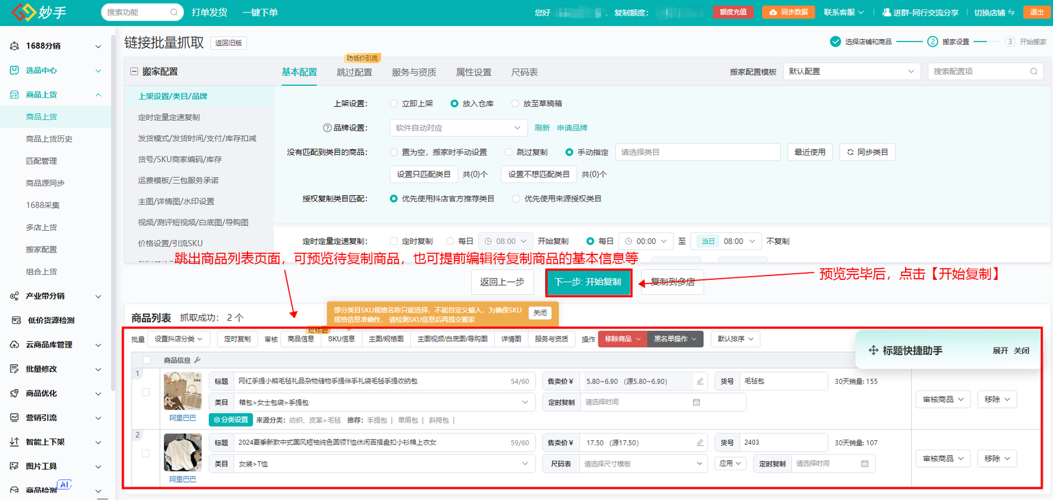Select the 立即上架 radio option
The height and width of the screenshot is (500, 1053).
tap(394, 104)
